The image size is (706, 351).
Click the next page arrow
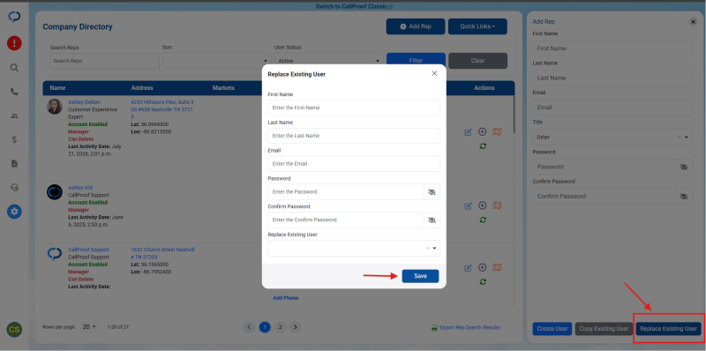(x=296, y=327)
